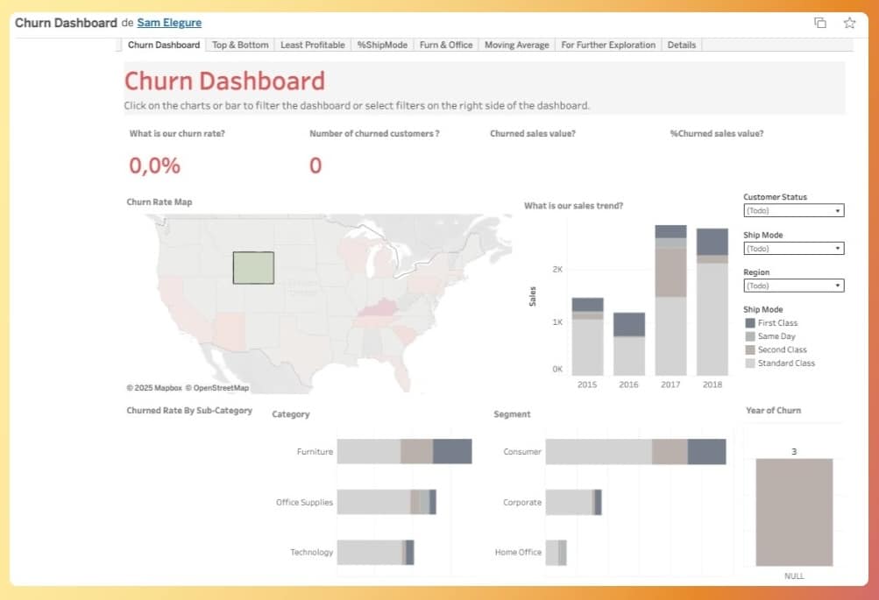
Task: Select the Furniture category bar
Action: point(404,452)
